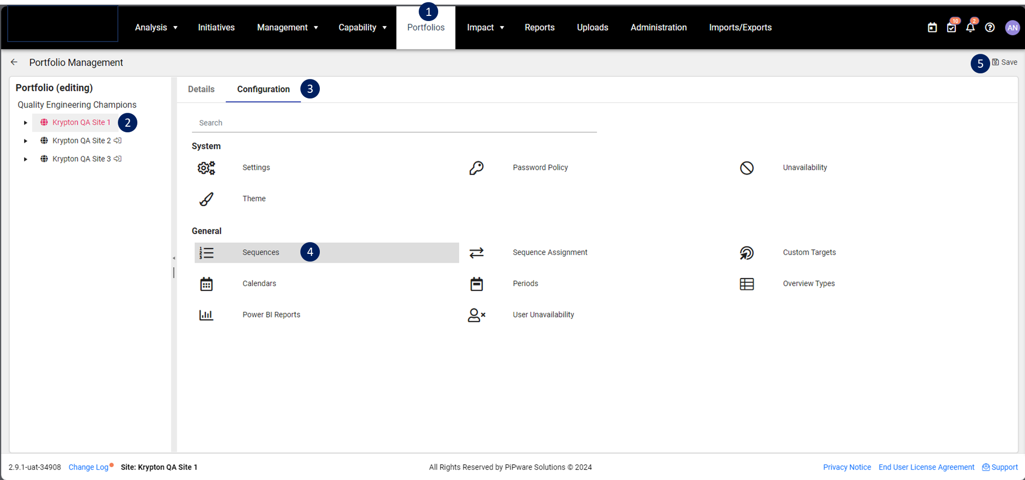The height and width of the screenshot is (480, 1025).
Task: Open the Reports menu item
Action: pyautogui.click(x=540, y=28)
